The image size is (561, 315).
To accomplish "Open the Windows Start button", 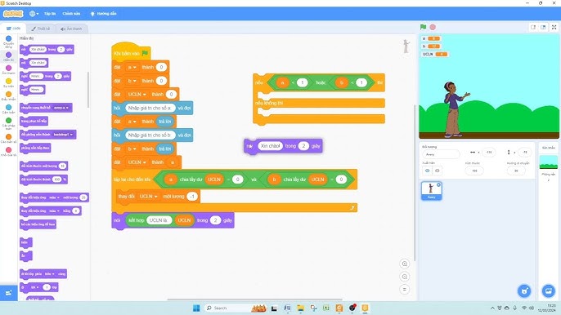I will (x=196, y=308).
